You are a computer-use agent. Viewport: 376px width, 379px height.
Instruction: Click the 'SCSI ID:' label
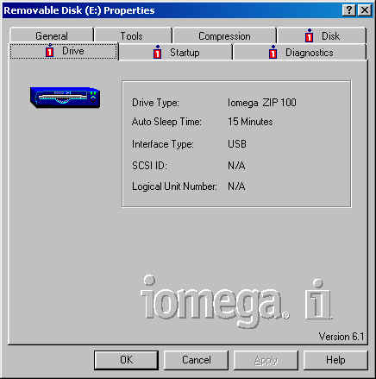click(149, 166)
